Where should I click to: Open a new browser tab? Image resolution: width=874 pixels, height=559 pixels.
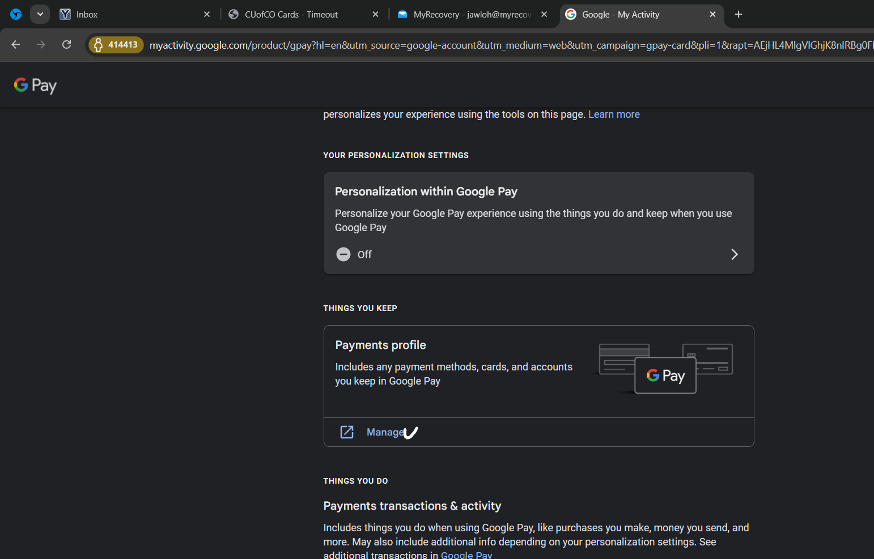click(x=738, y=15)
